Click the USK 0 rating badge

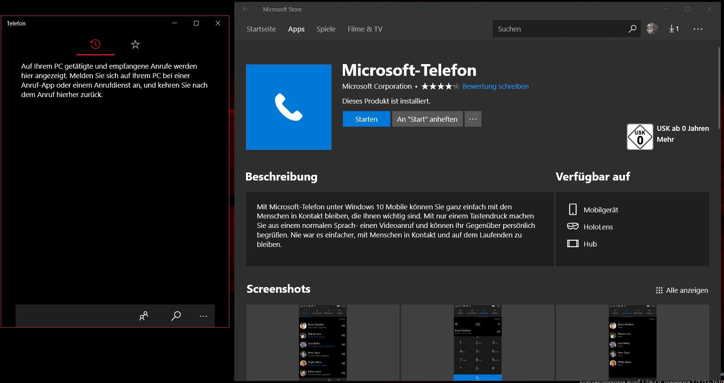(x=640, y=137)
